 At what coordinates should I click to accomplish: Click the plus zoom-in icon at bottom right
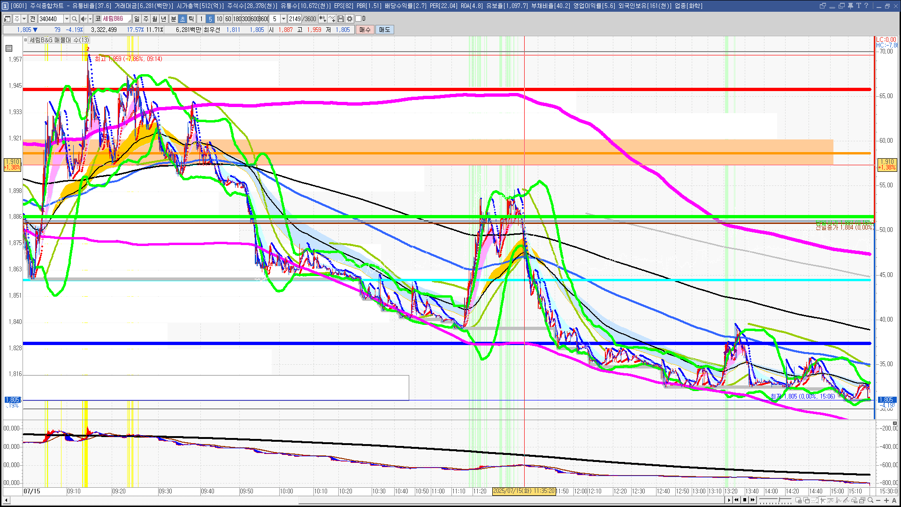pyautogui.click(x=886, y=500)
